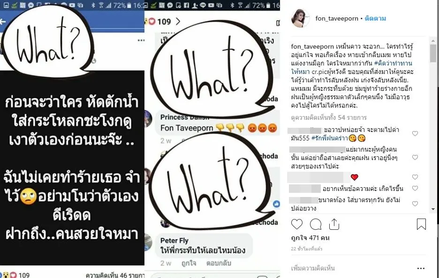This screenshot has height=278, width=439.
Task: Click the add comment field เพิ่มความคิดเห็น
Action: pos(313,269)
